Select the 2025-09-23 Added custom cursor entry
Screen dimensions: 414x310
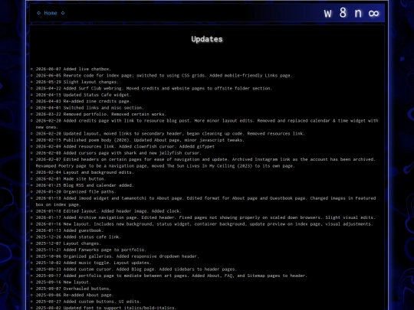pyautogui.click(x=136, y=269)
